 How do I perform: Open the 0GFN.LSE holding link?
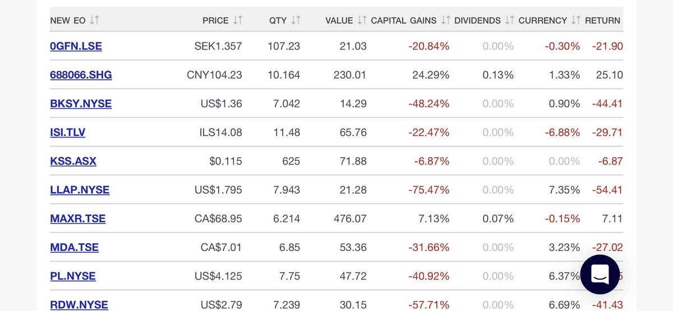click(x=76, y=46)
